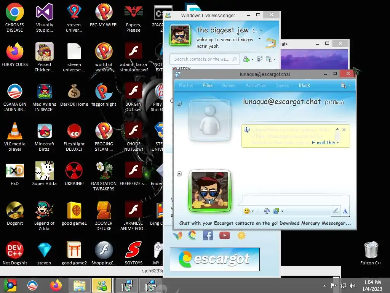Open Firefox from the taskbar
The width and height of the screenshot is (390, 293).
[56, 285]
